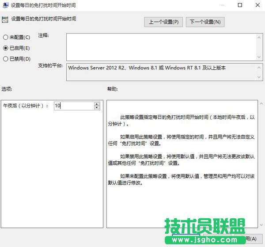Viewport: 265px width, 247px height.
Task: Click the 下一个设置(N) button
Action: [x=205, y=22]
